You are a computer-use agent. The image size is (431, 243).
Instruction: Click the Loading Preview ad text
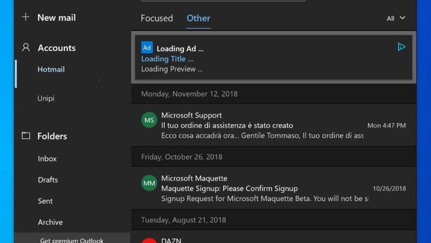coord(172,69)
